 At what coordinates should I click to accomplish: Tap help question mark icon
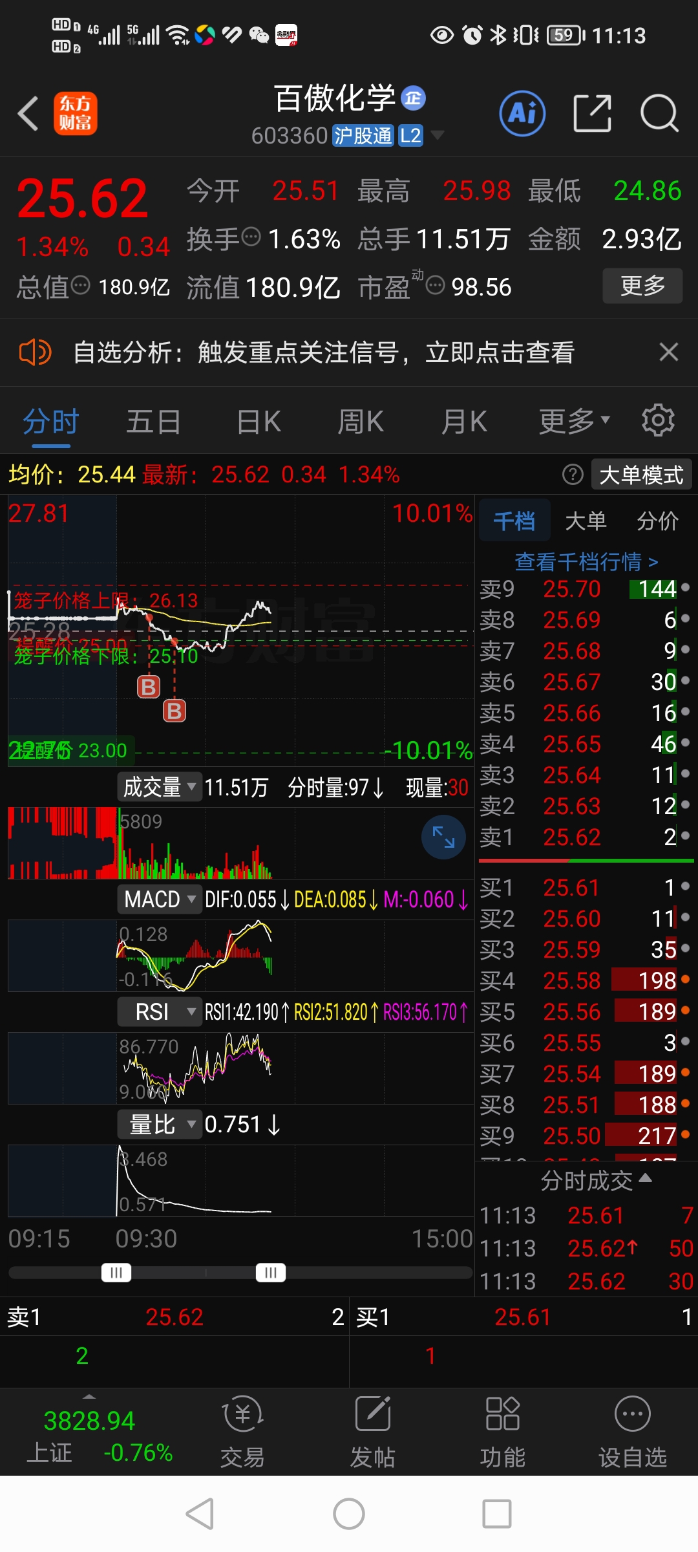tap(573, 475)
